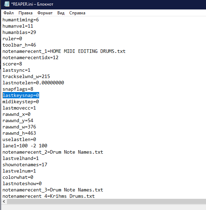Click the lastnotelen=0.00000000 line
This screenshot has height=210, width=206.
(33, 83)
